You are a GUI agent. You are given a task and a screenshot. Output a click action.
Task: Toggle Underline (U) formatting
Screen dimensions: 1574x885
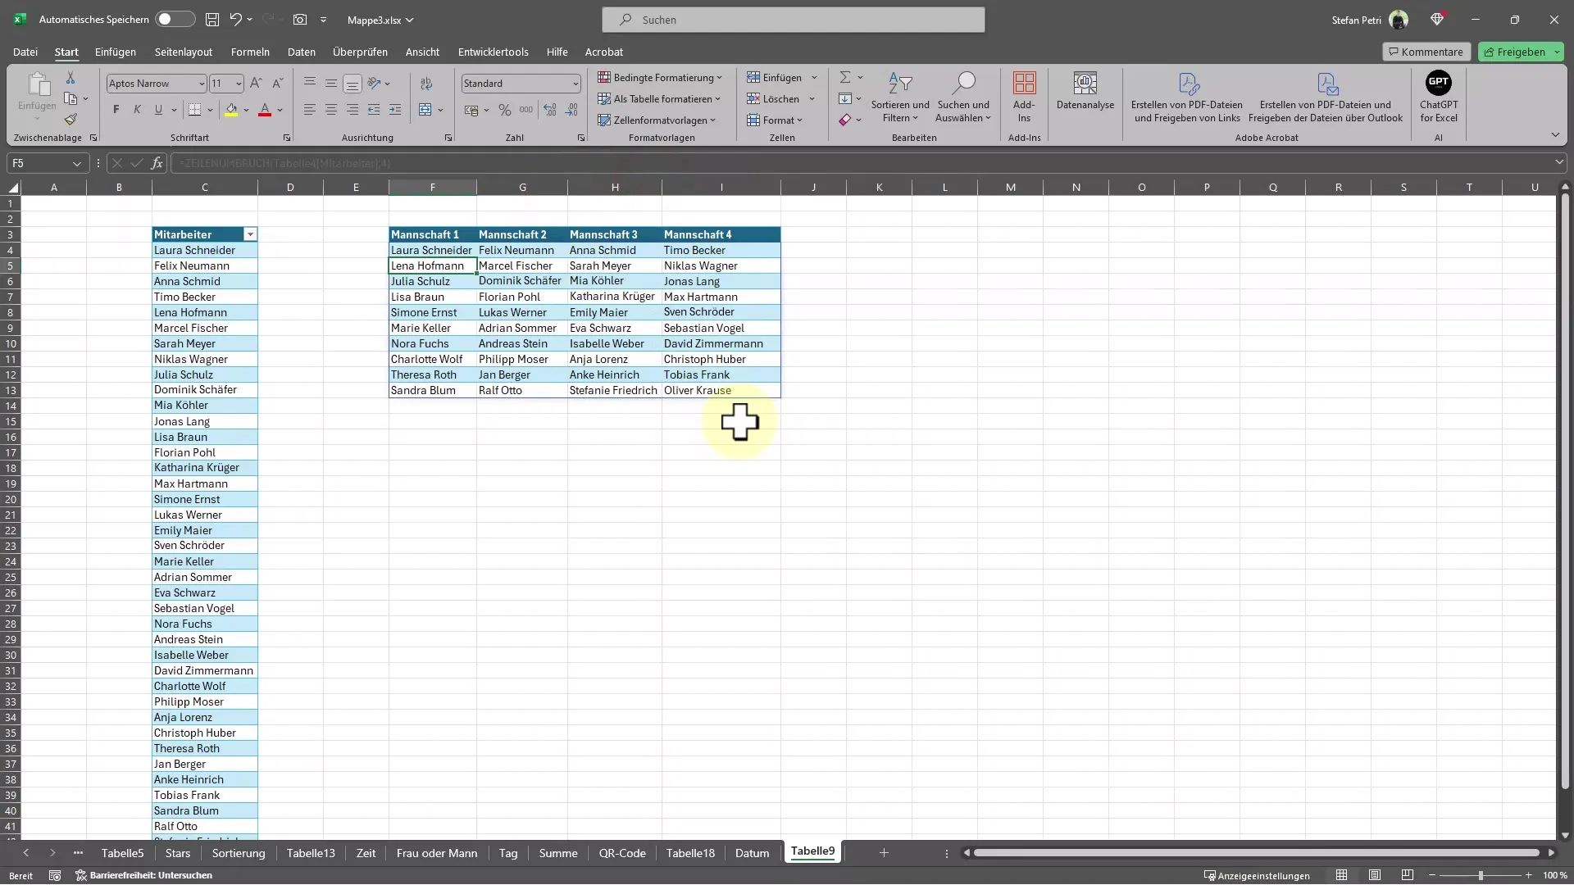click(x=158, y=110)
